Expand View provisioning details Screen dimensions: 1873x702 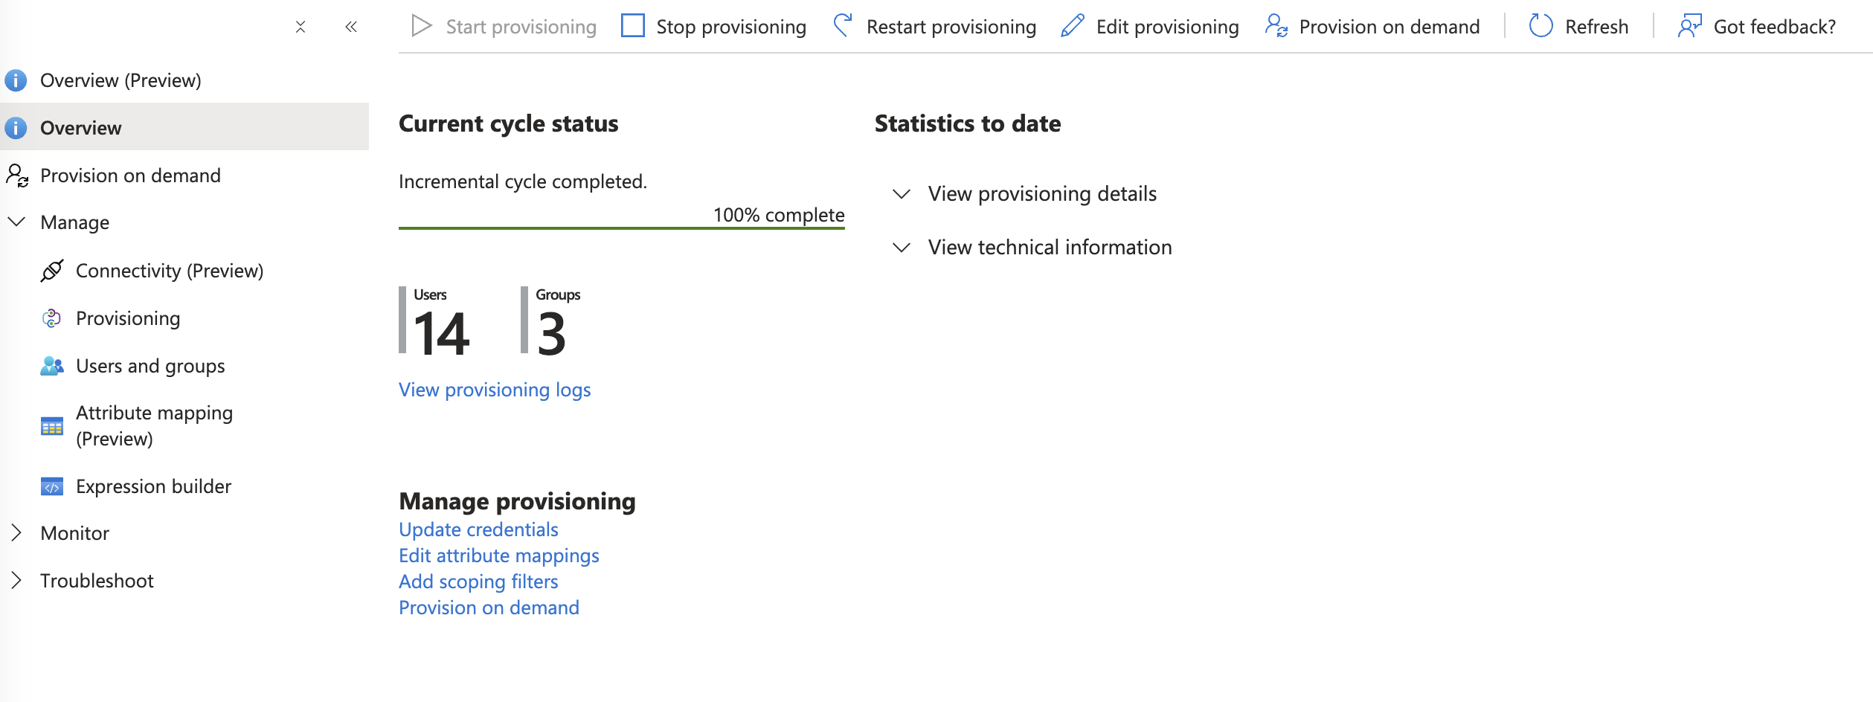[x=1041, y=194]
